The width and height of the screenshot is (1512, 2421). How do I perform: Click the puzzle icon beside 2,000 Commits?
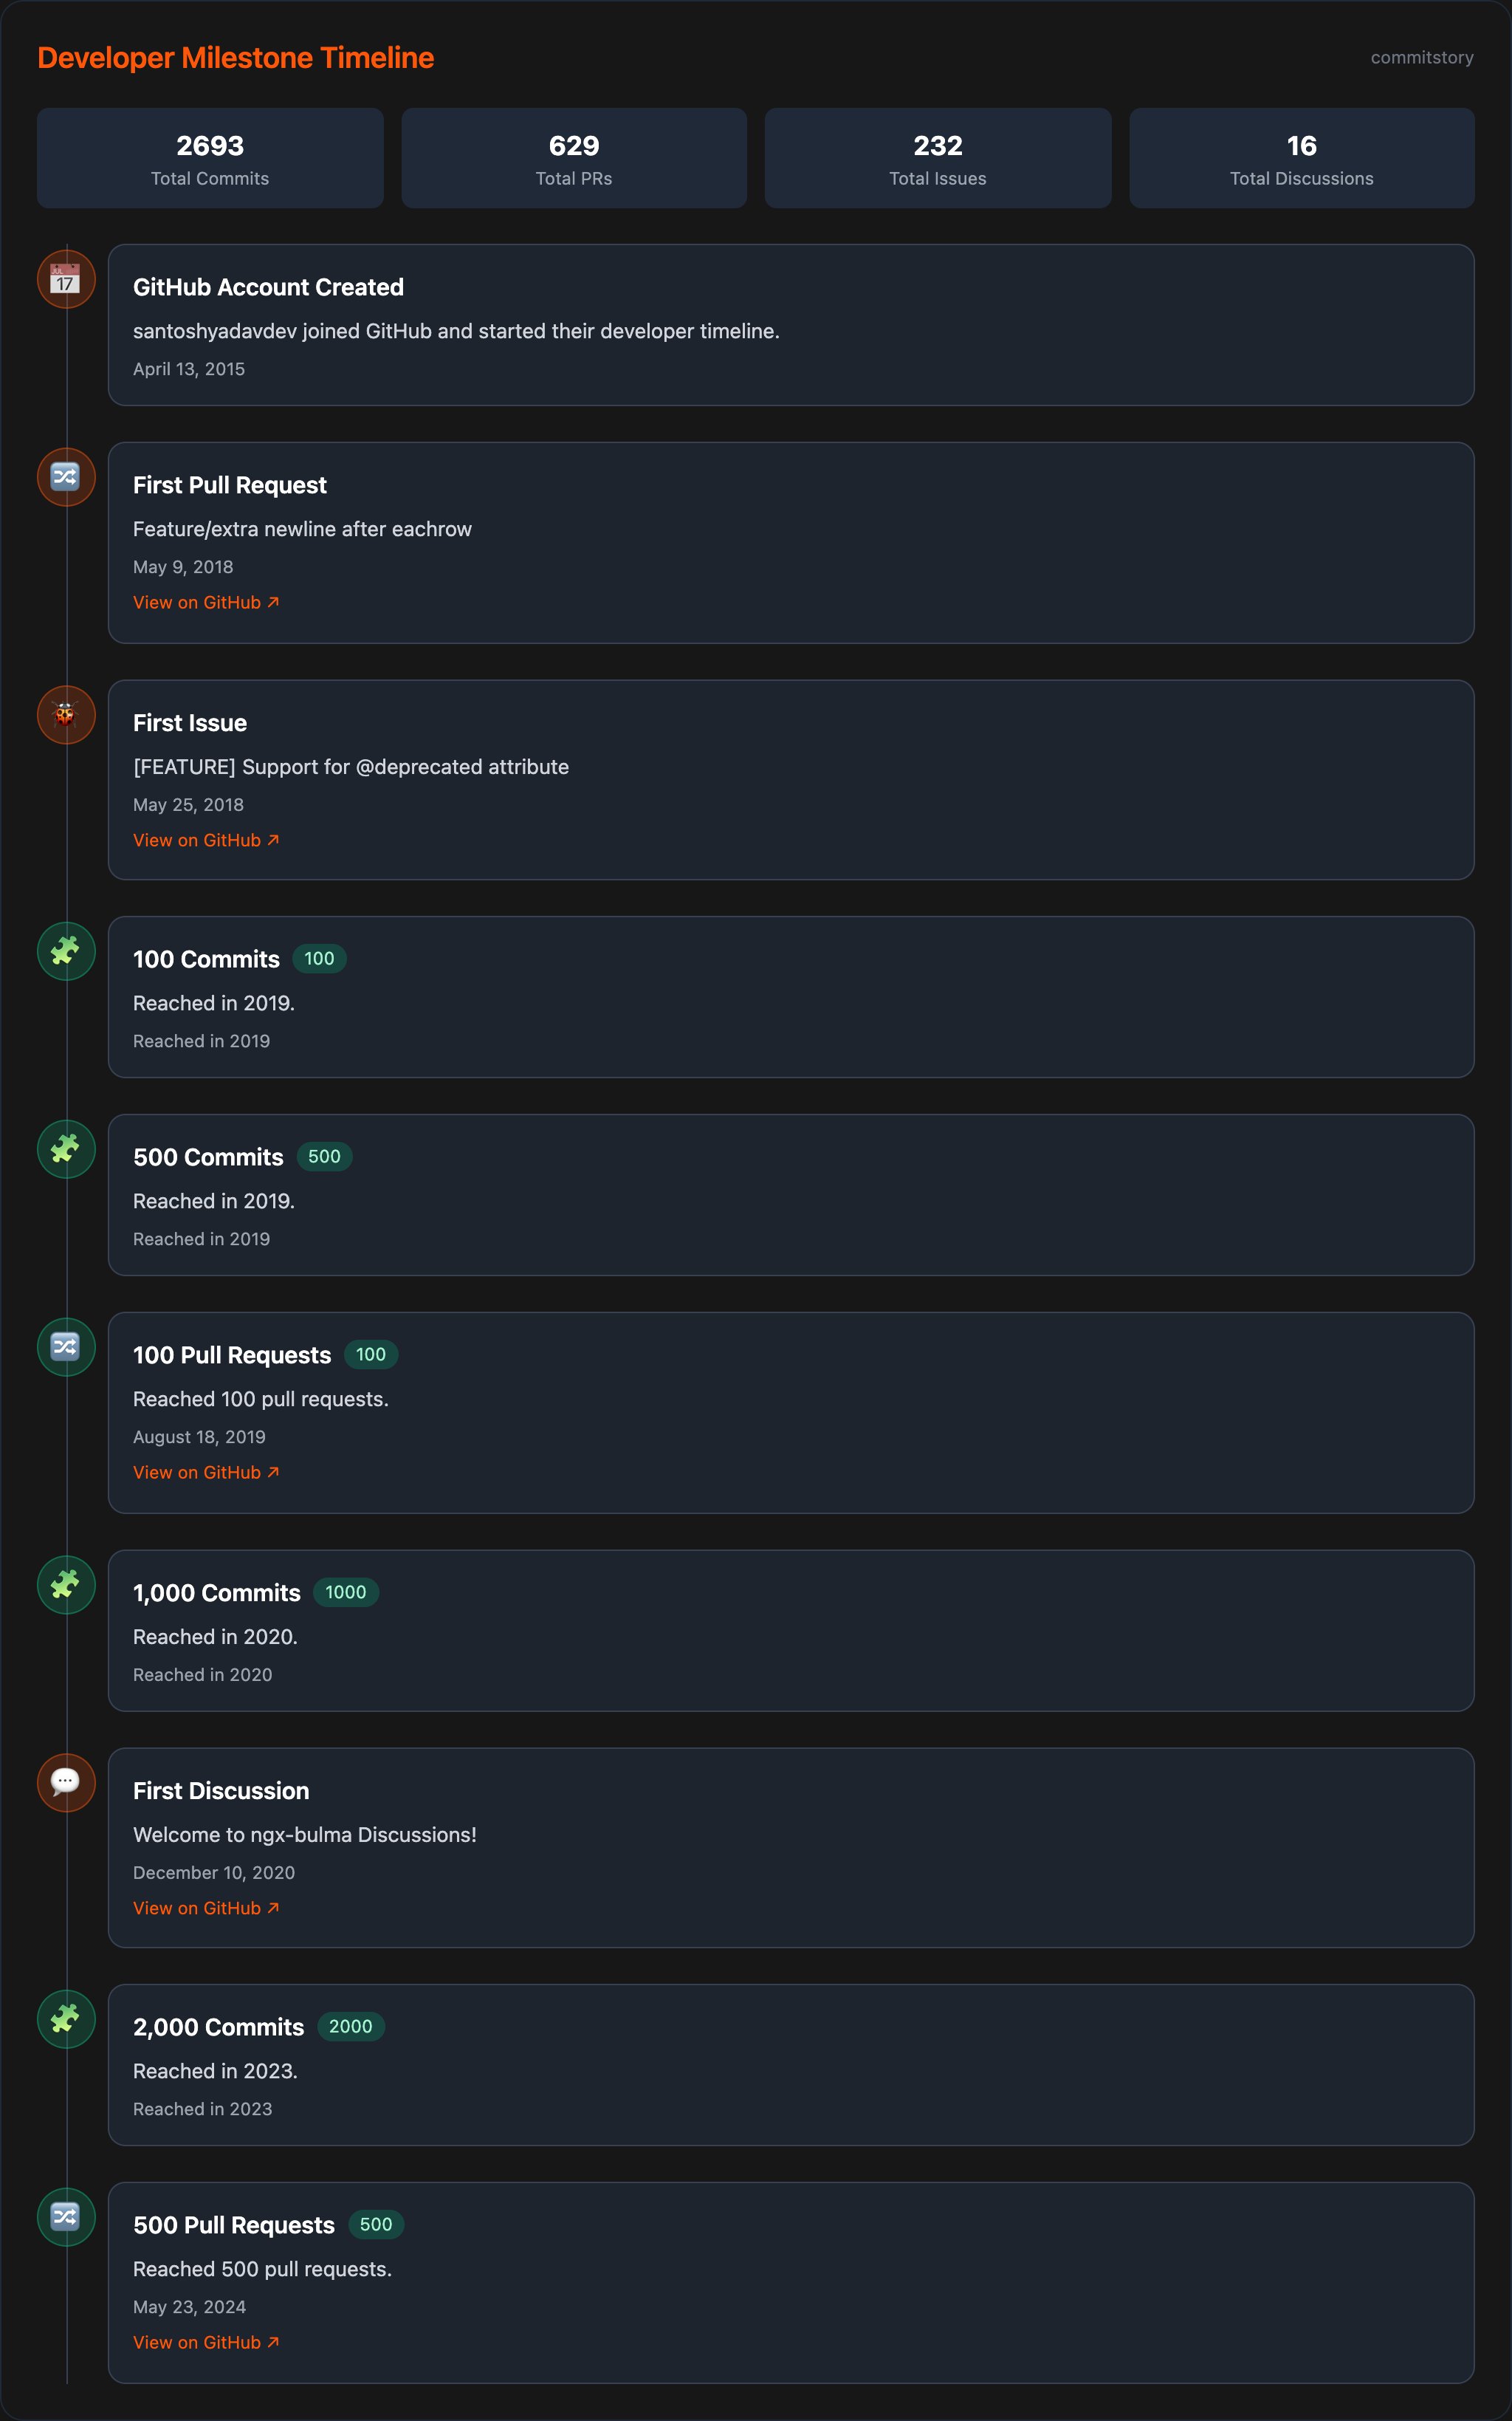[x=66, y=2018]
